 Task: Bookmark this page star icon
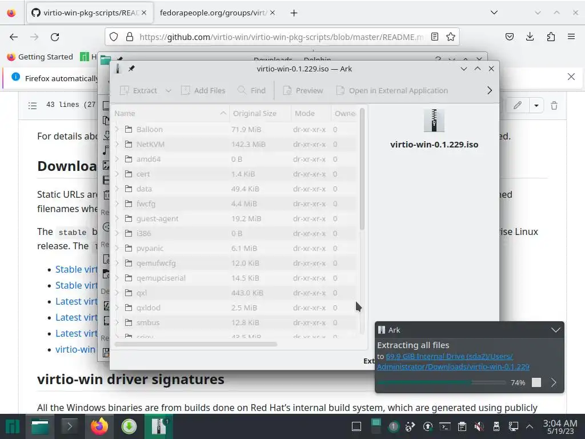[x=451, y=37]
